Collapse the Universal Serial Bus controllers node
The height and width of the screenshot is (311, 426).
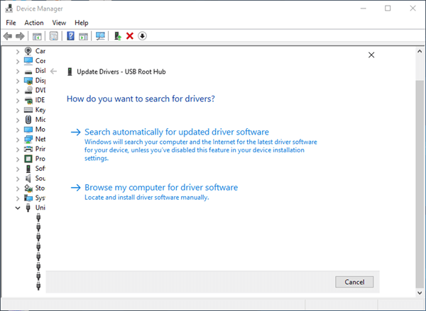coord(18,208)
